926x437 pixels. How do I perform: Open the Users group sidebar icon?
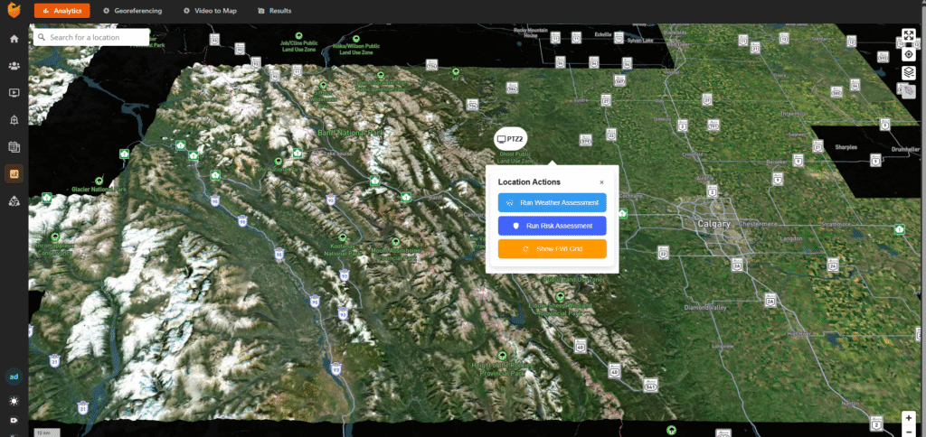coord(14,66)
